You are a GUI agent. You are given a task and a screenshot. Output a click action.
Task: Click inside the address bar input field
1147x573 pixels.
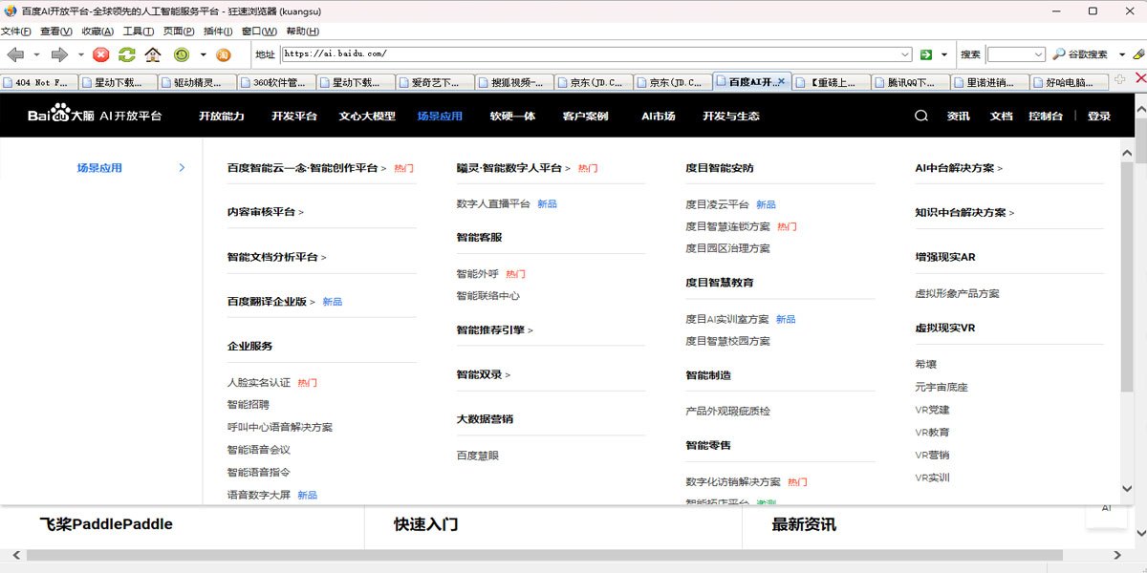(x=573, y=54)
